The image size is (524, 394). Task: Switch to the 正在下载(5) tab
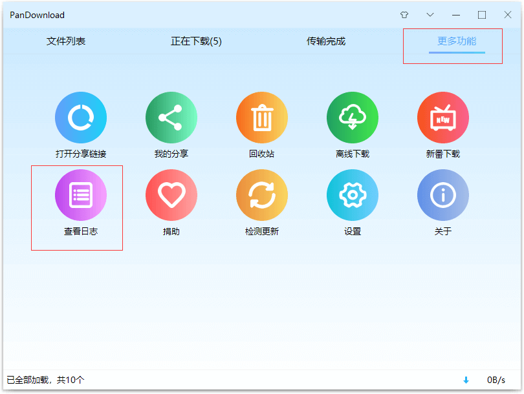point(196,41)
